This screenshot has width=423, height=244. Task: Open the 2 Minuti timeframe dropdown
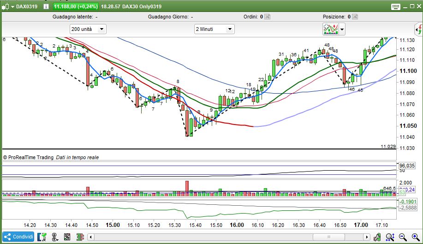click(x=214, y=29)
